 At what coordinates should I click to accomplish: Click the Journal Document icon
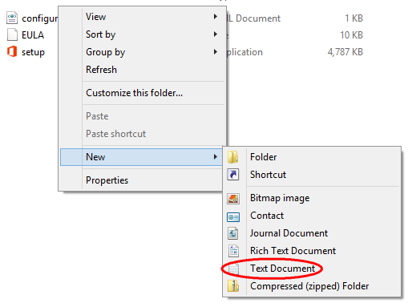point(233,233)
